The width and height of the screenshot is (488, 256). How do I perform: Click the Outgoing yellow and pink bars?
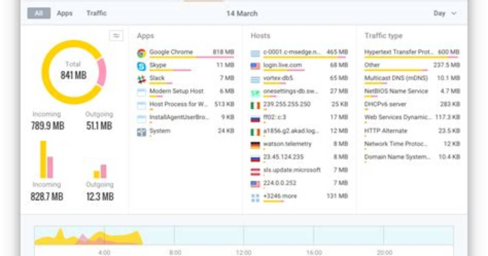coord(100,171)
